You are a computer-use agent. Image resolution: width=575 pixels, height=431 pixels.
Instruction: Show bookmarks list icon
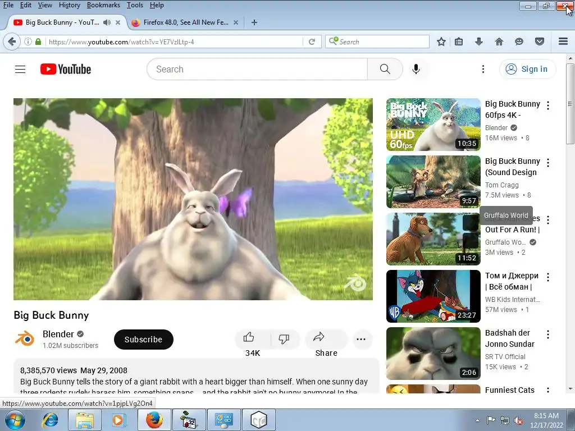pyautogui.click(x=459, y=42)
